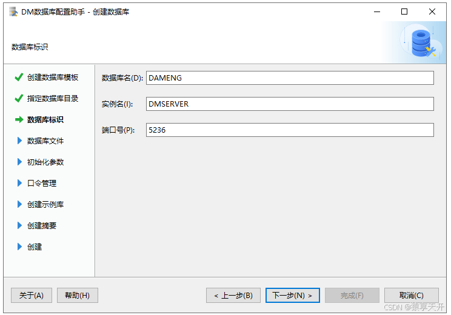Go back with 上一步(B) button
Image resolution: width=451 pixels, height=315 pixels.
233,296
